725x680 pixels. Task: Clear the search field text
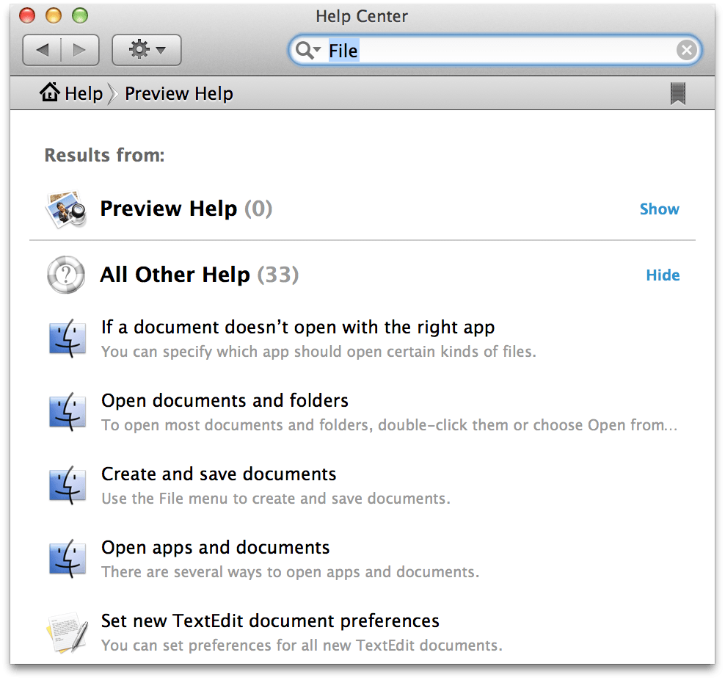[x=686, y=50]
